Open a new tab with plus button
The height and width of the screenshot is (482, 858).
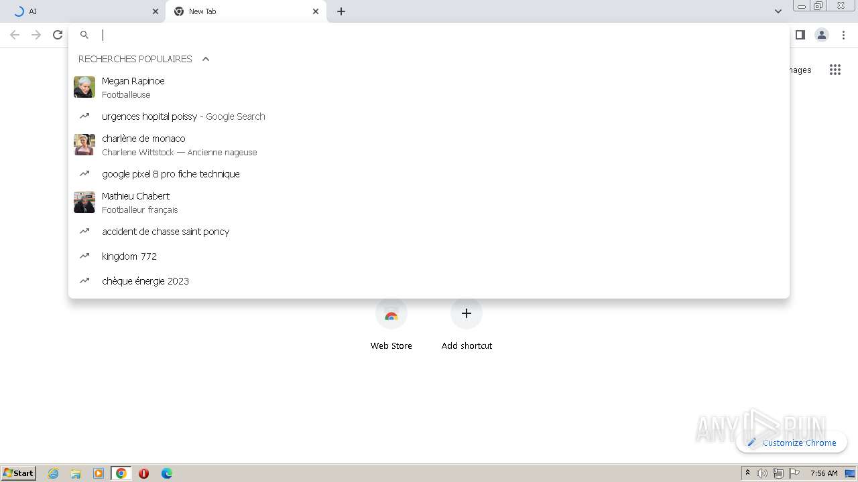[x=341, y=11]
